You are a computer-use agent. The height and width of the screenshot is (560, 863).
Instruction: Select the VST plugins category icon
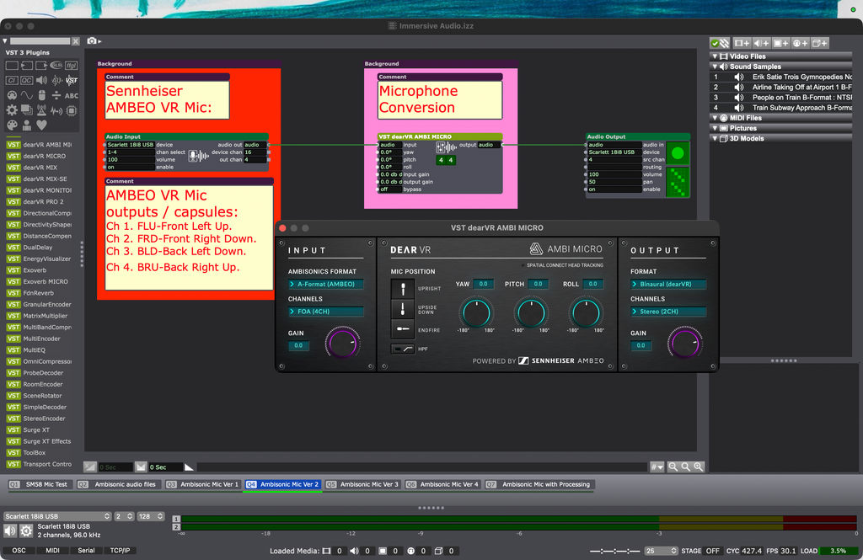pos(72,80)
